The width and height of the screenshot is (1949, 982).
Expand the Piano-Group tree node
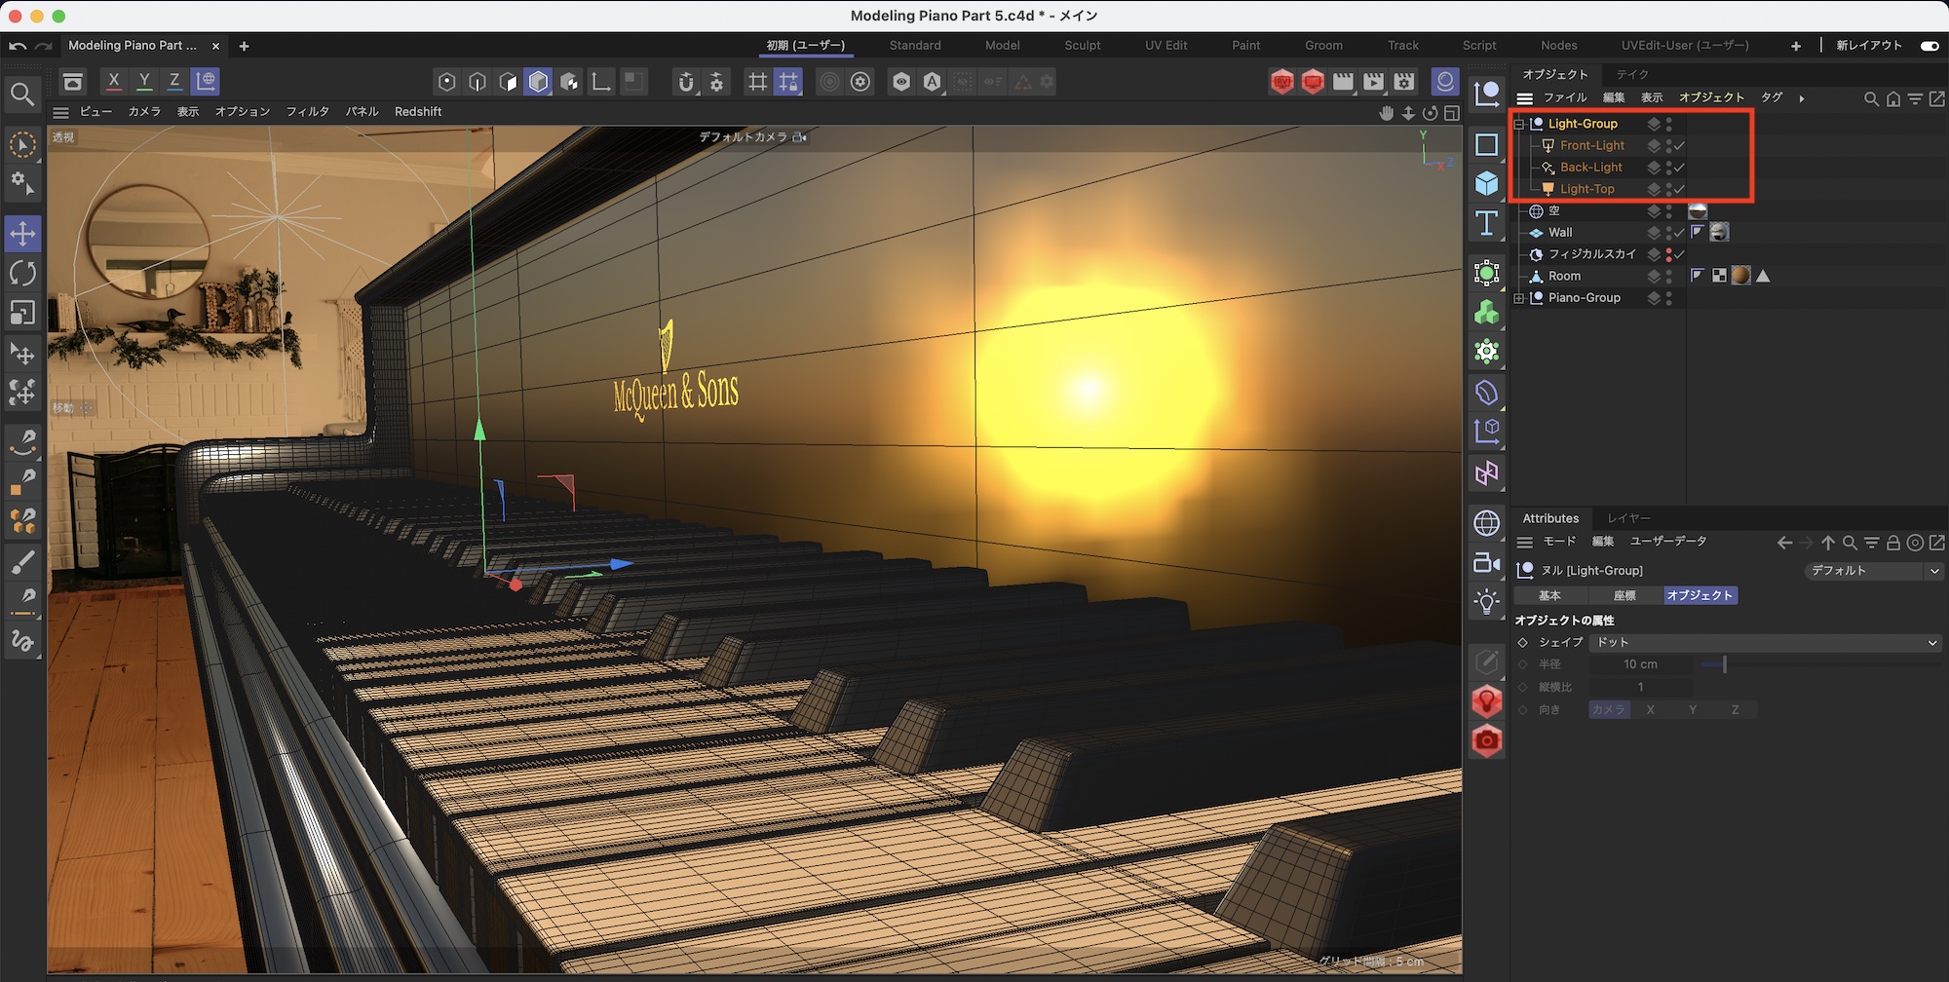pos(1519,298)
